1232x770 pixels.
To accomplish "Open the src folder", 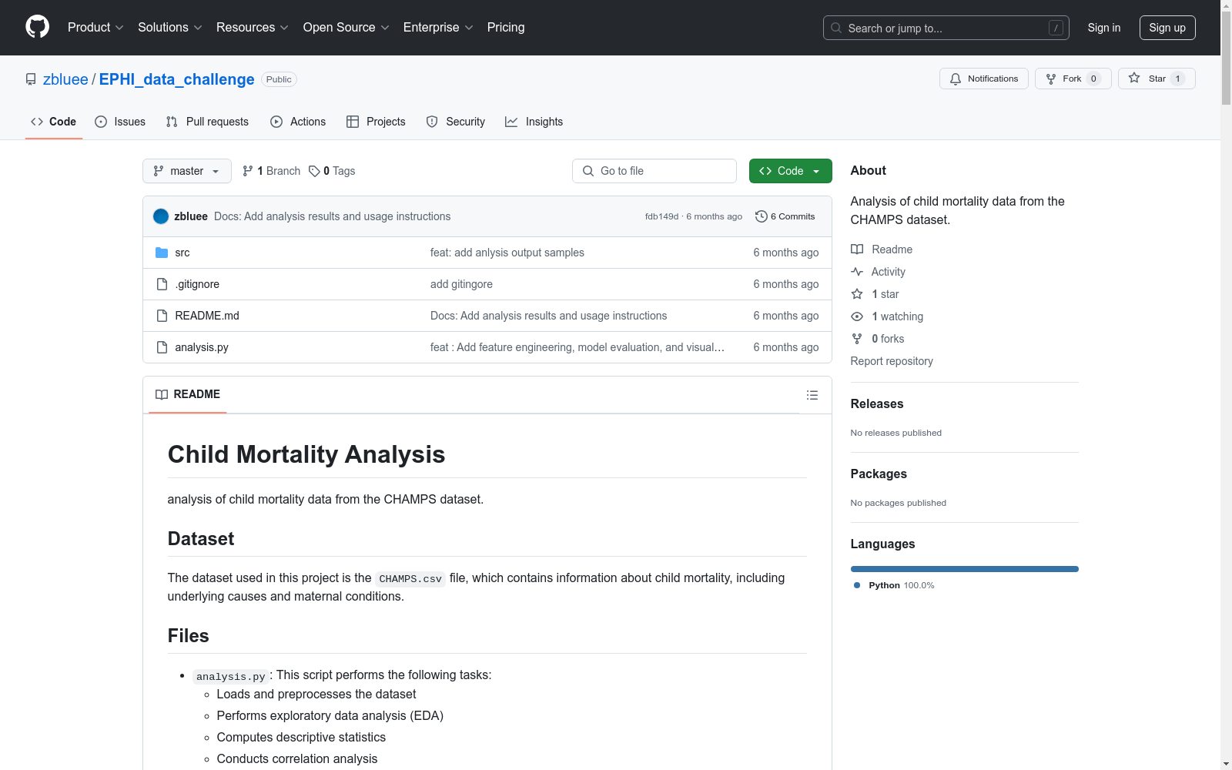I will pos(182,253).
